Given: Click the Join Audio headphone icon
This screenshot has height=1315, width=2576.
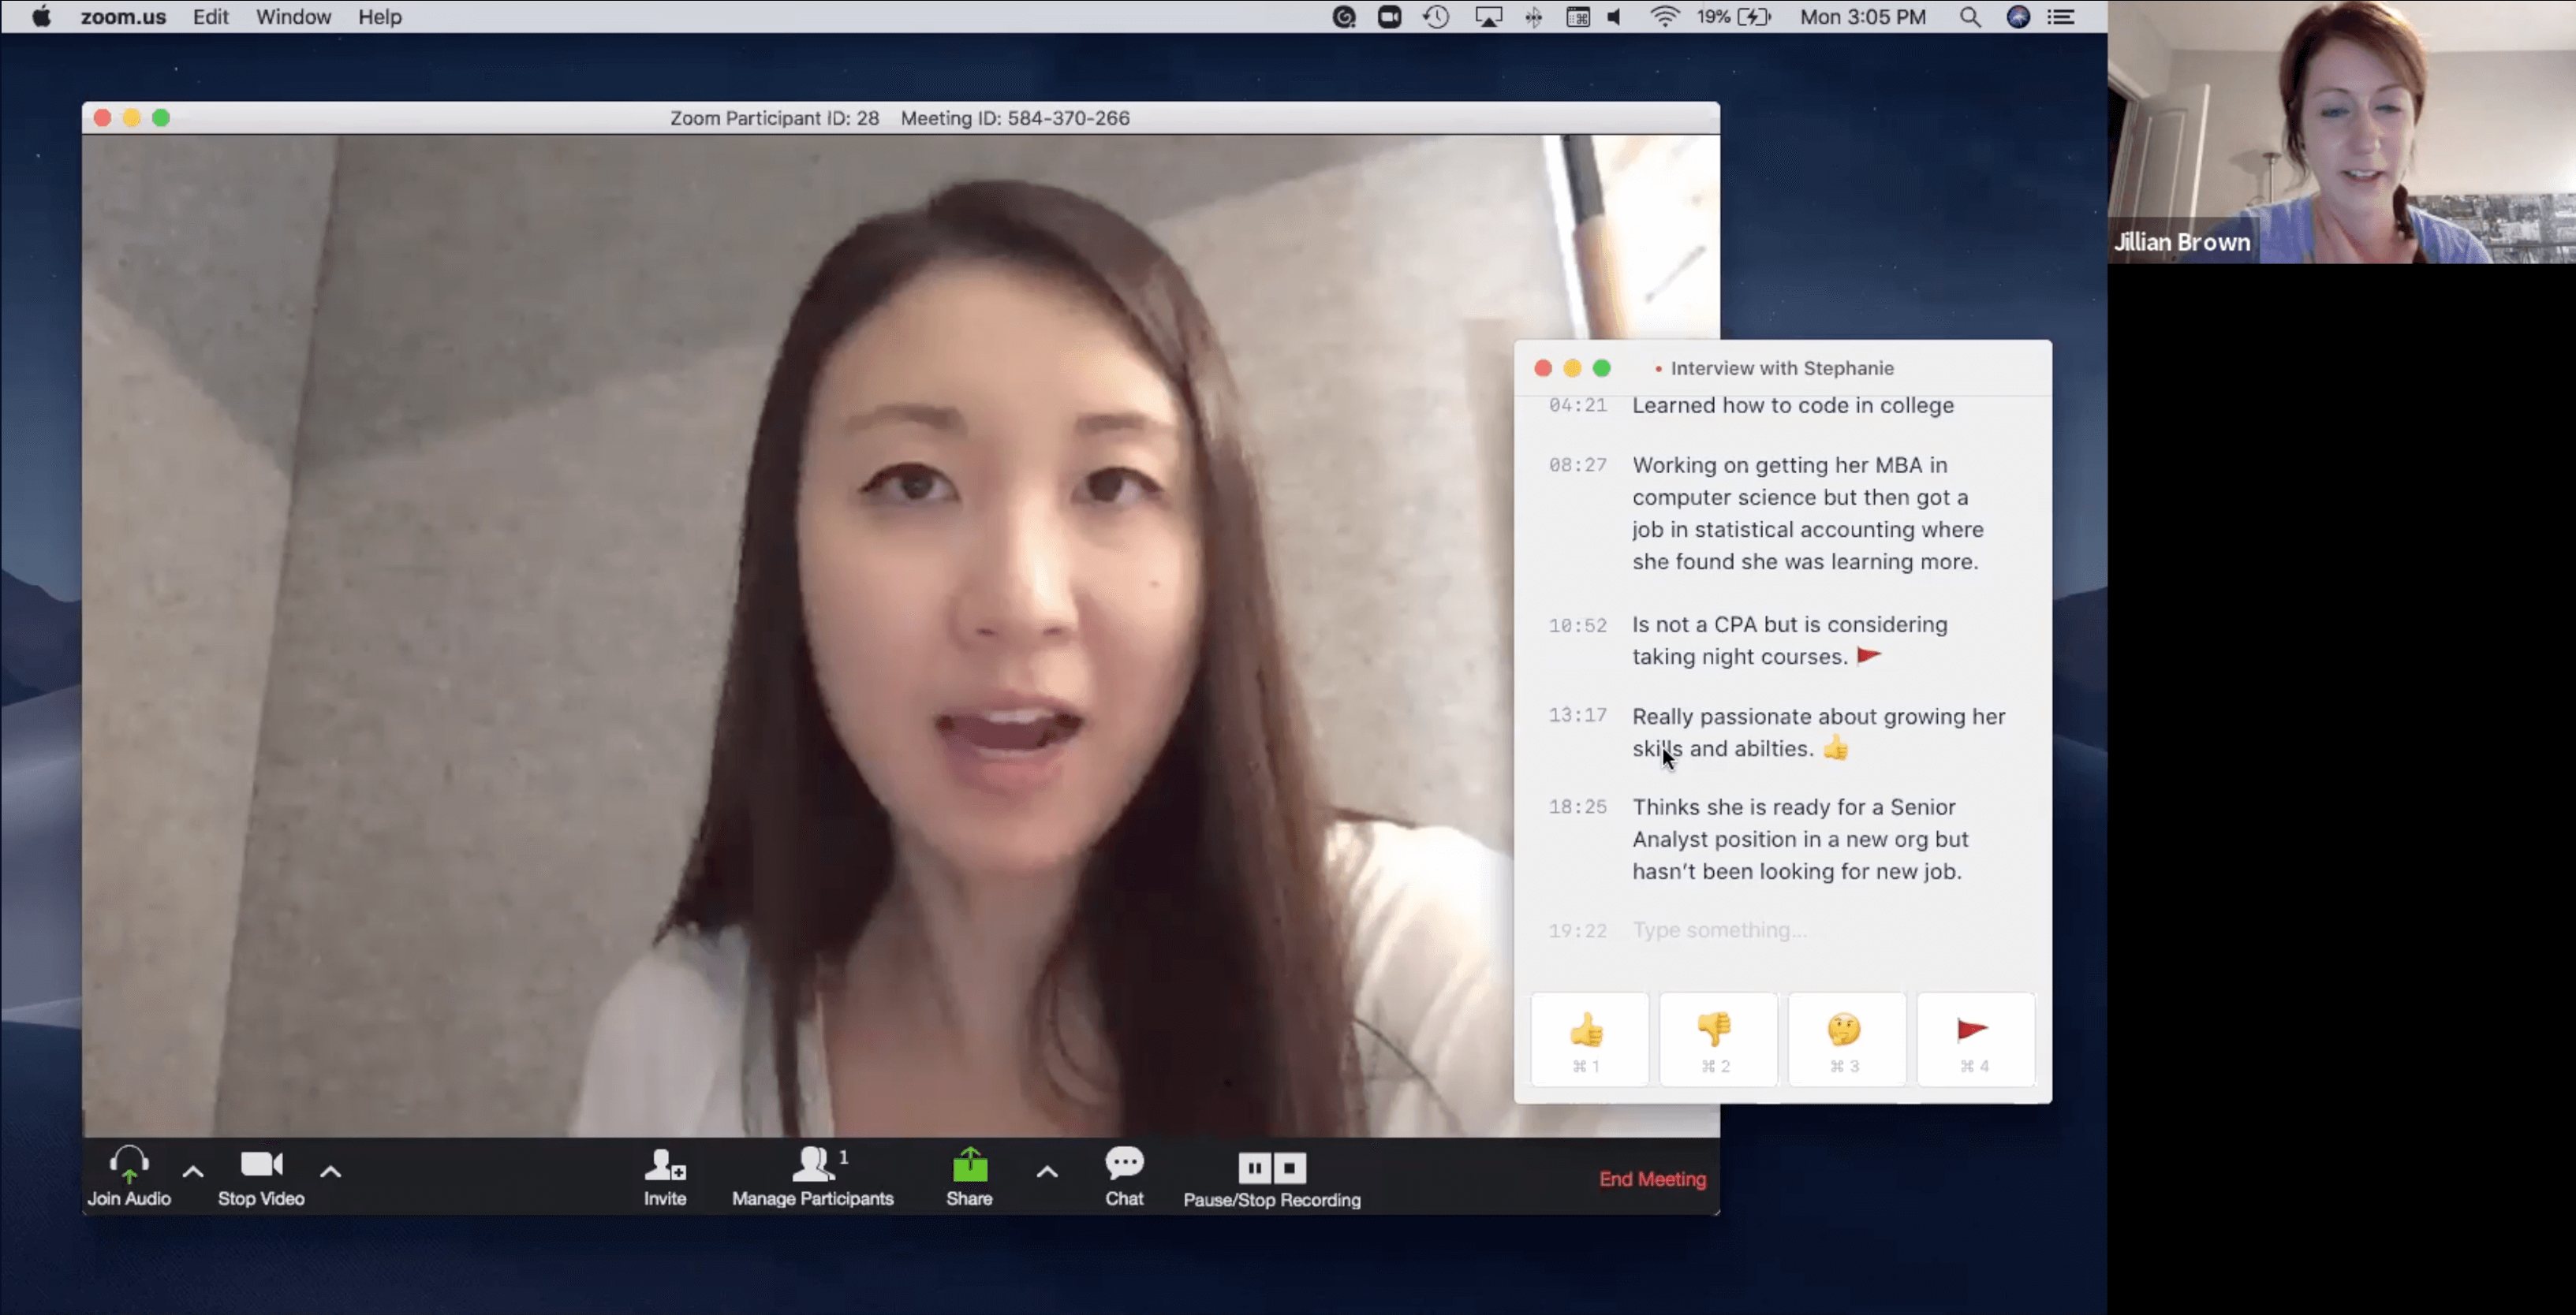Looking at the screenshot, I should [129, 1165].
